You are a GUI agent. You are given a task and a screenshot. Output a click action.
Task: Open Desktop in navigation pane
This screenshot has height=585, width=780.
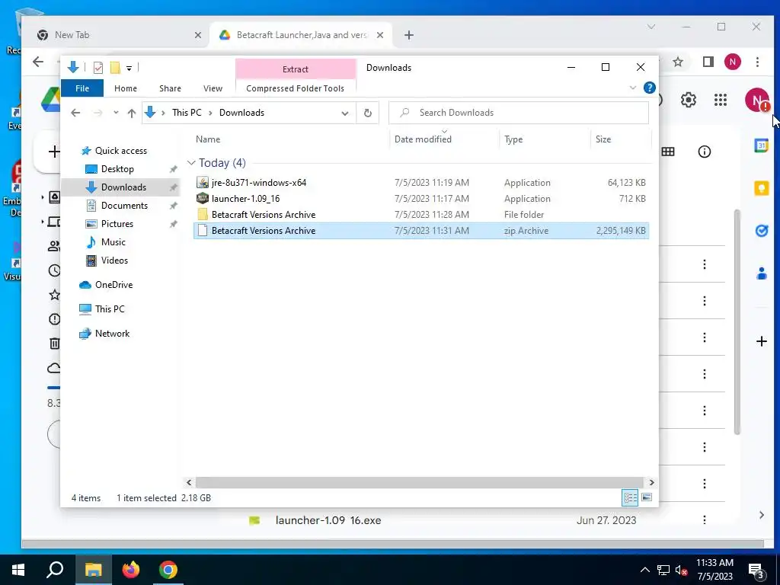coord(117,169)
